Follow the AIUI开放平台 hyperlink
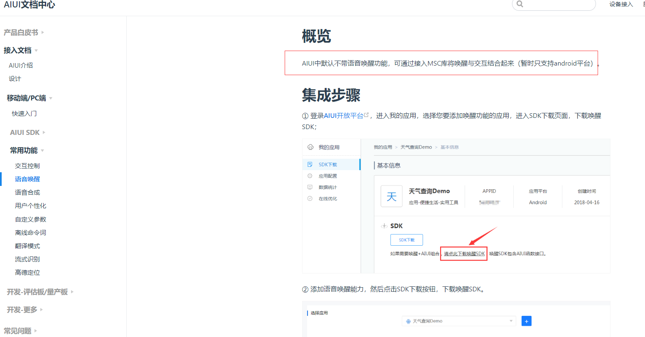The height and width of the screenshot is (337, 645). [343, 115]
